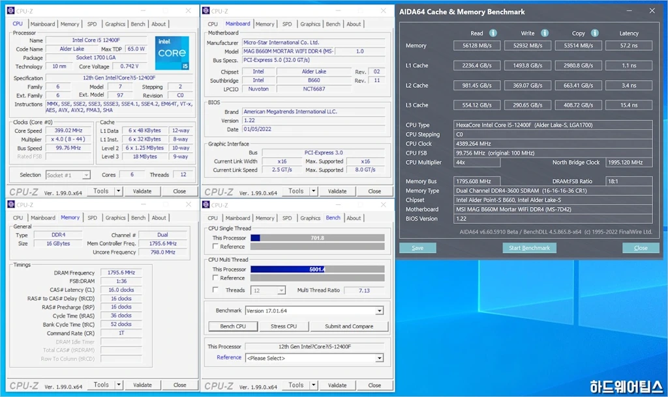Click CPU-Z app icon in Bench window title
Screen dimensions: 668x397
coord(205,204)
